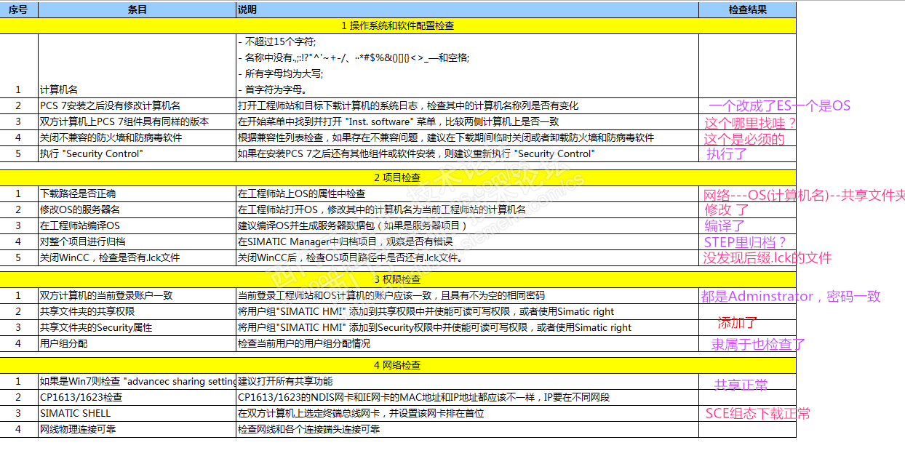Select result 隶属于也检查了
This screenshot has width=905, height=472.
pyautogui.click(x=758, y=345)
